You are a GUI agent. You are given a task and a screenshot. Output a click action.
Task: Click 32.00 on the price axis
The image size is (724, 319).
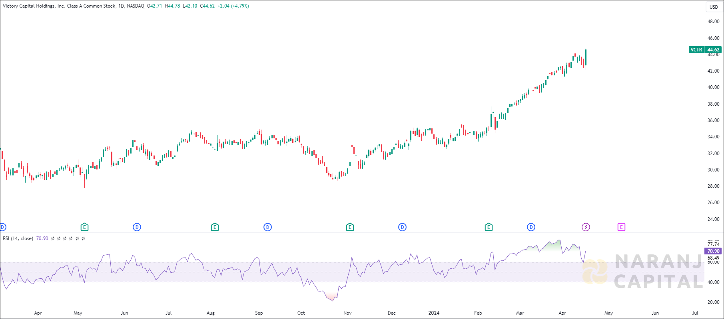coord(713,154)
